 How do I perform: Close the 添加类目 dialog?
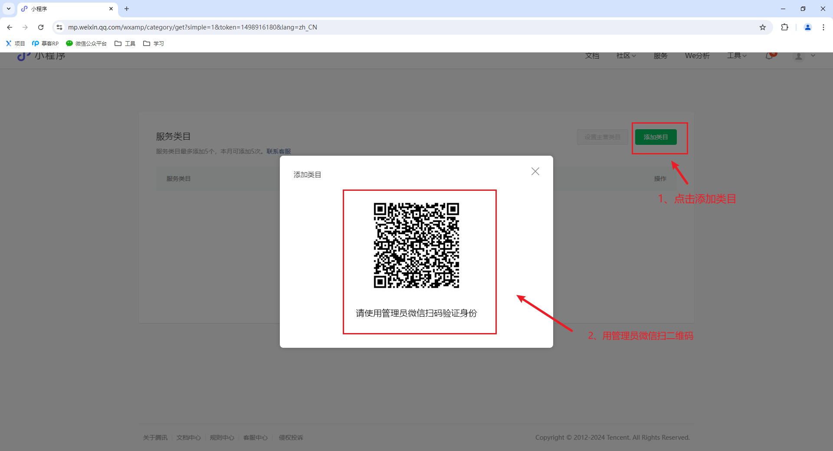[x=535, y=171]
